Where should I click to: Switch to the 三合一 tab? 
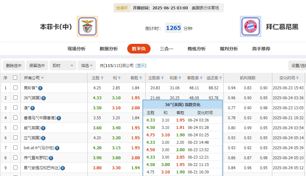tap(166, 49)
